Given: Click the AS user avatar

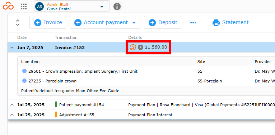Looking at the screenshot, I should [39, 6].
